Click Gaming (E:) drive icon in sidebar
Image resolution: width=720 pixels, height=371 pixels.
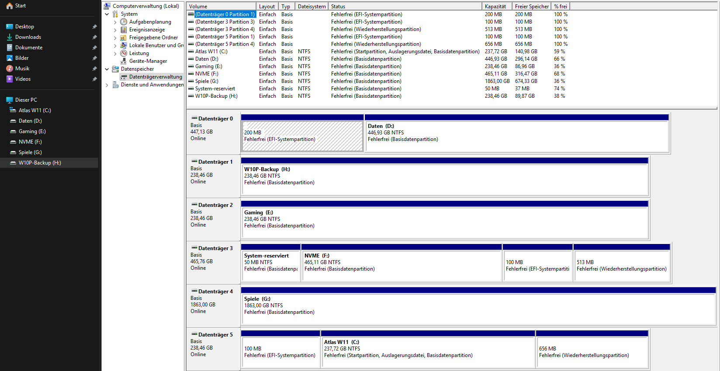pyautogui.click(x=13, y=131)
